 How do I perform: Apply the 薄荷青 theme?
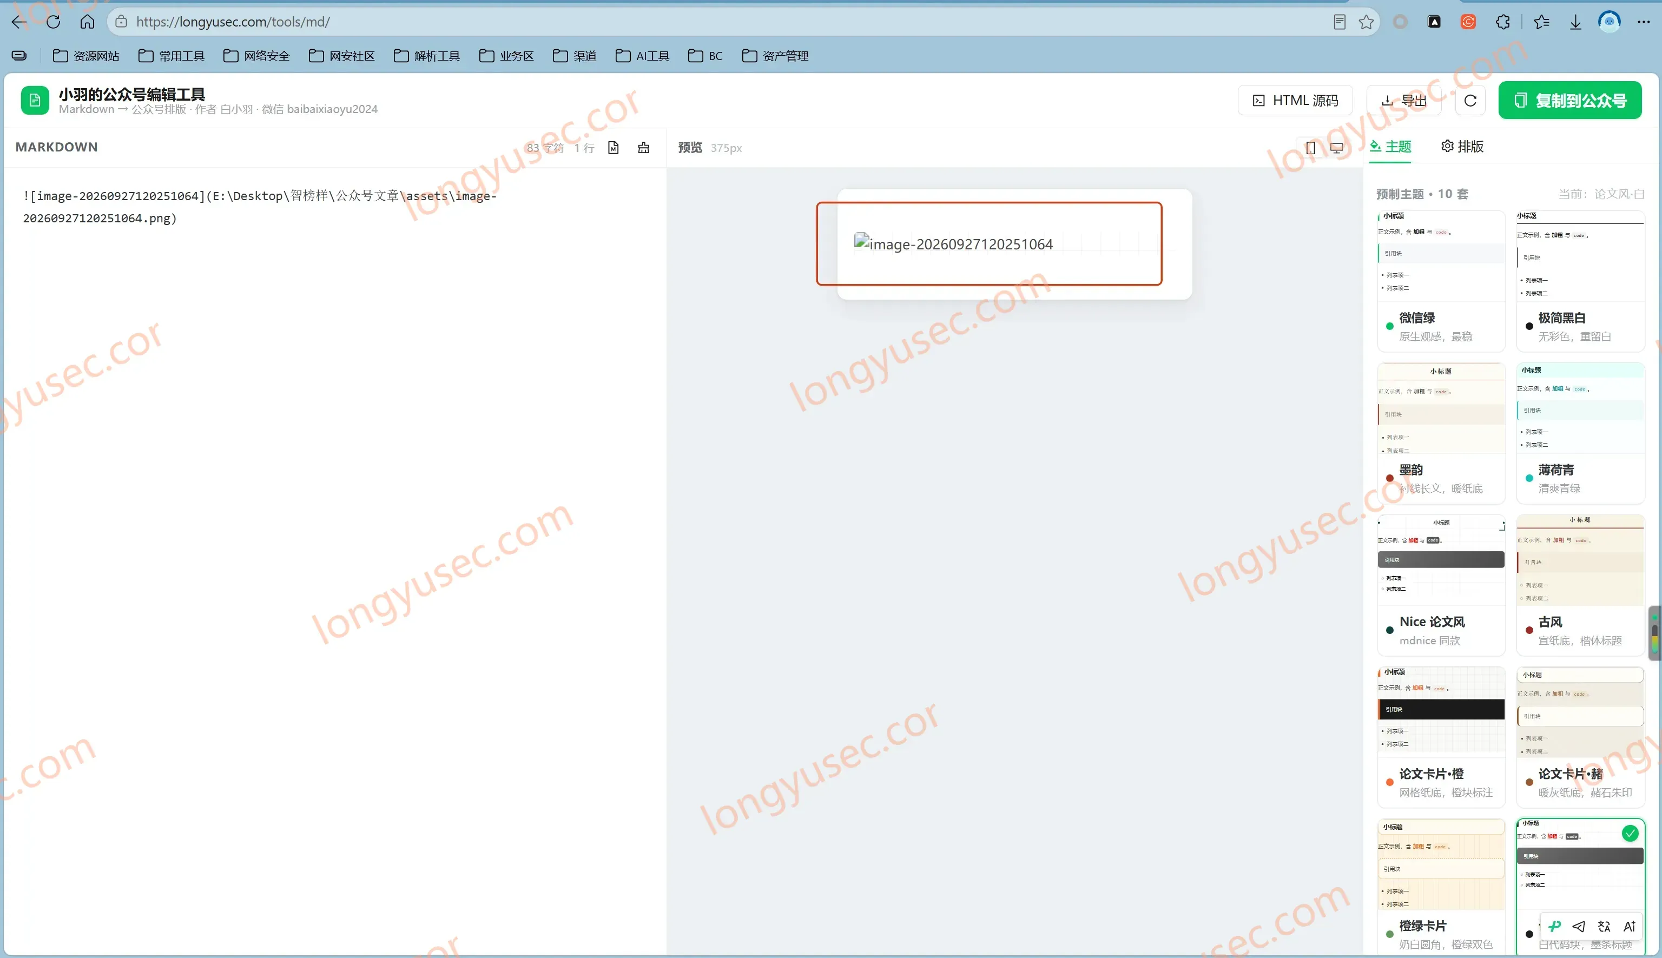(1580, 433)
